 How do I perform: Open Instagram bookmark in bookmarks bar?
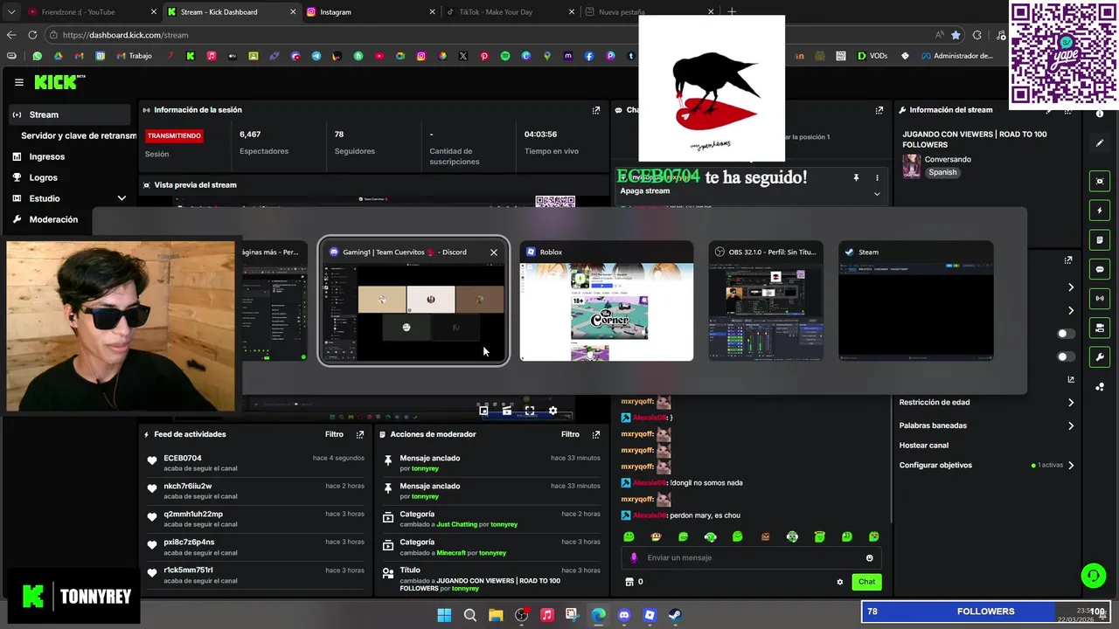(421, 56)
